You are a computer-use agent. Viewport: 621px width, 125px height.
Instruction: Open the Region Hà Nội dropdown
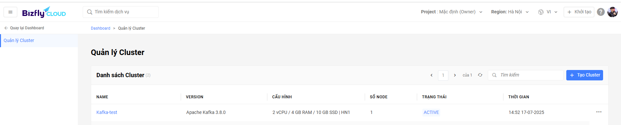510,12
